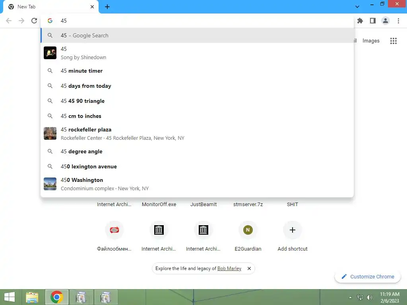This screenshot has height=305, width=407.
Task: Click the second installer taskbar icon
Action: (x=106, y=297)
